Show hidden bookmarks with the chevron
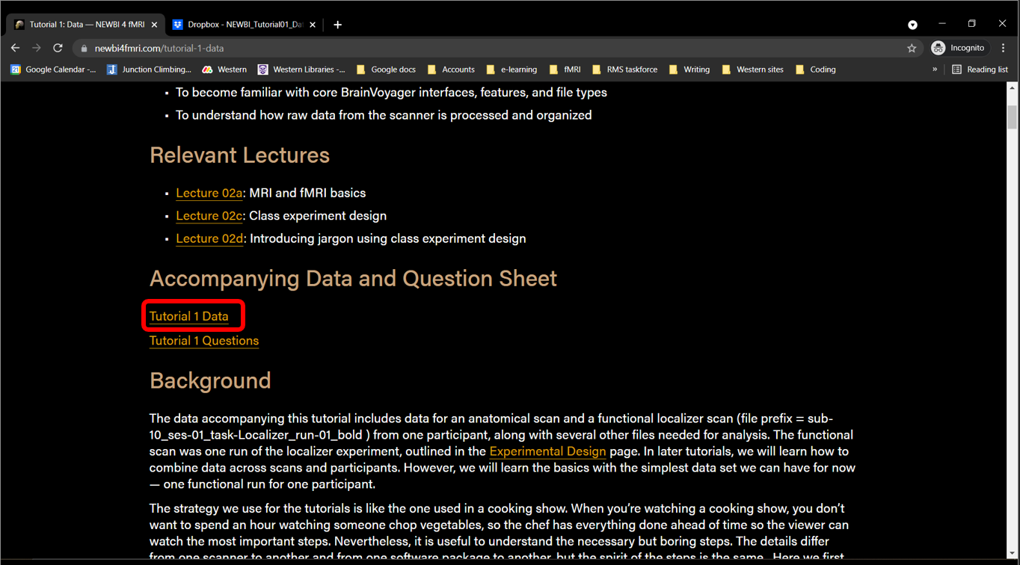1020x565 pixels. (x=935, y=70)
